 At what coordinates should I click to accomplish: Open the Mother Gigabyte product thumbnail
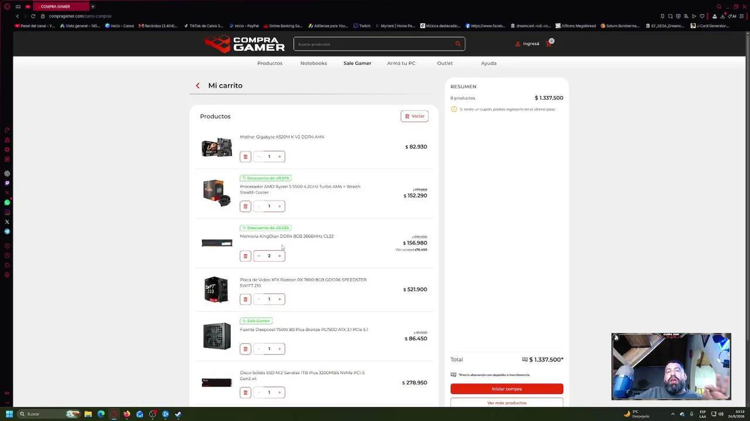[217, 147]
